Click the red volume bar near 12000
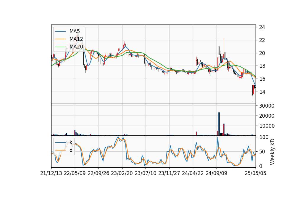 224,129
